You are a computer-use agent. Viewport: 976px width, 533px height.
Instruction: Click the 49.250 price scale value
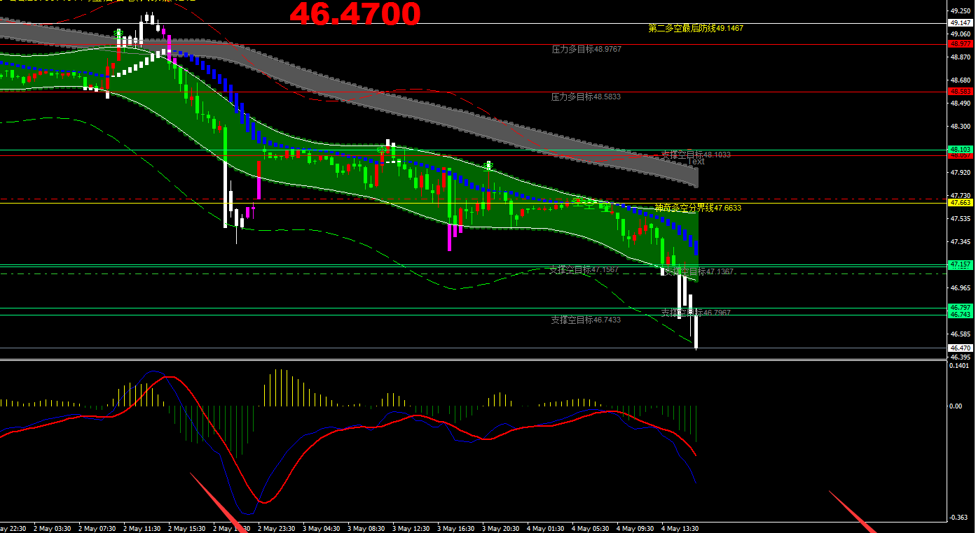pos(960,10)
